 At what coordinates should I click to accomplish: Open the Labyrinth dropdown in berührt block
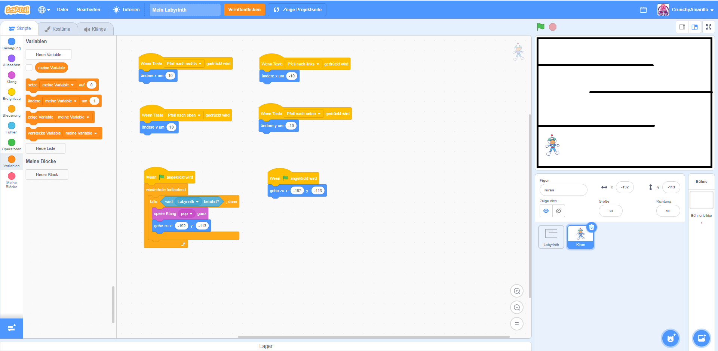coord(188,201)
